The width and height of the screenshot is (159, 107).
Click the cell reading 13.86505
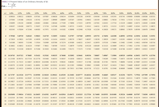coord(11,68)
